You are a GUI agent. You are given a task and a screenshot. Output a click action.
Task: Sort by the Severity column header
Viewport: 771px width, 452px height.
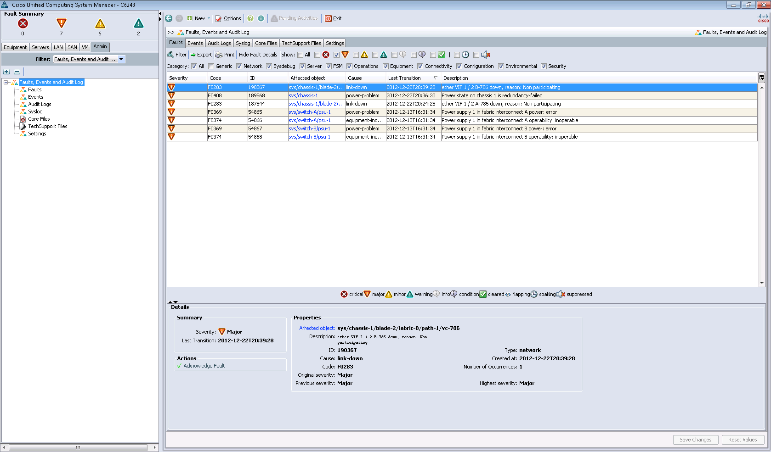point(187,78)
